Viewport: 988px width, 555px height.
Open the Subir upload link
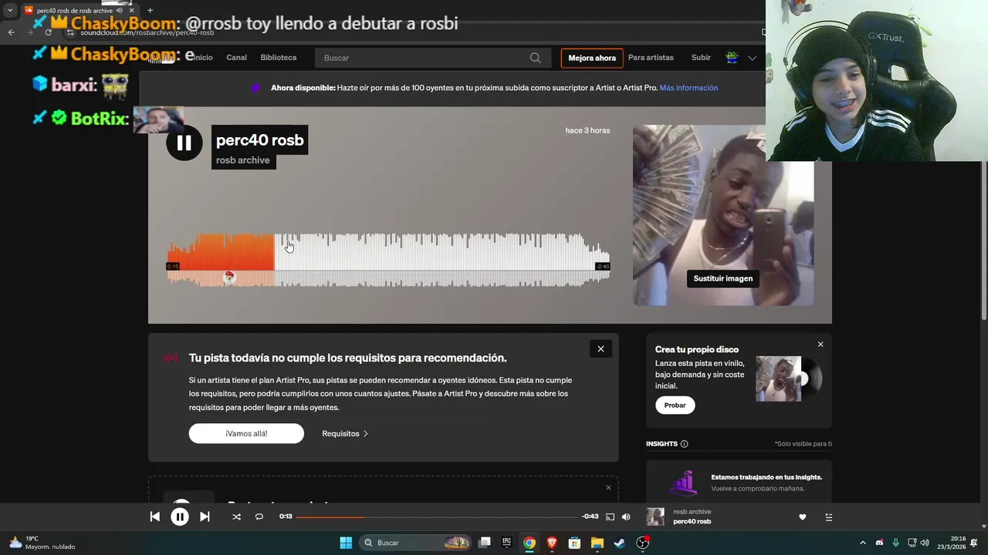coord(701,58)
